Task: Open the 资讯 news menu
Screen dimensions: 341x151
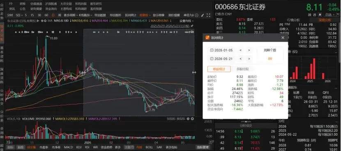Action: point(12,9)
